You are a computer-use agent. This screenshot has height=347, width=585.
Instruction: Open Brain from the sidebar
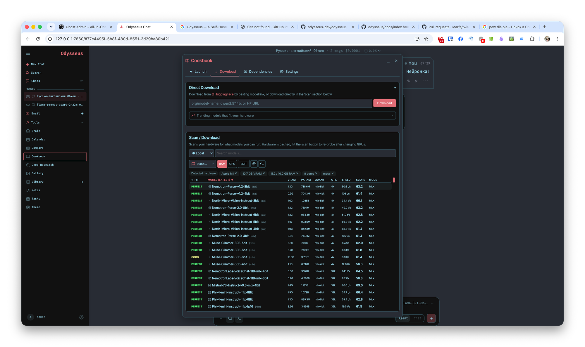tap(36, 131)
